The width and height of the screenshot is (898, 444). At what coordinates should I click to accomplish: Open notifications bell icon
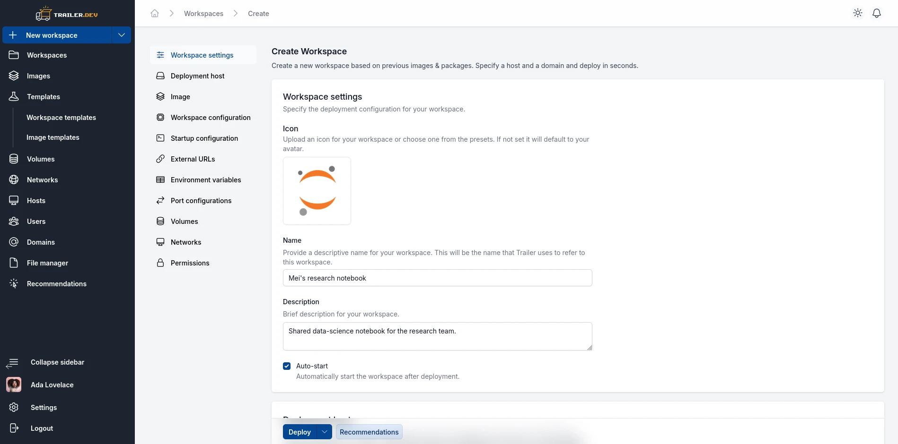(877, 13)
